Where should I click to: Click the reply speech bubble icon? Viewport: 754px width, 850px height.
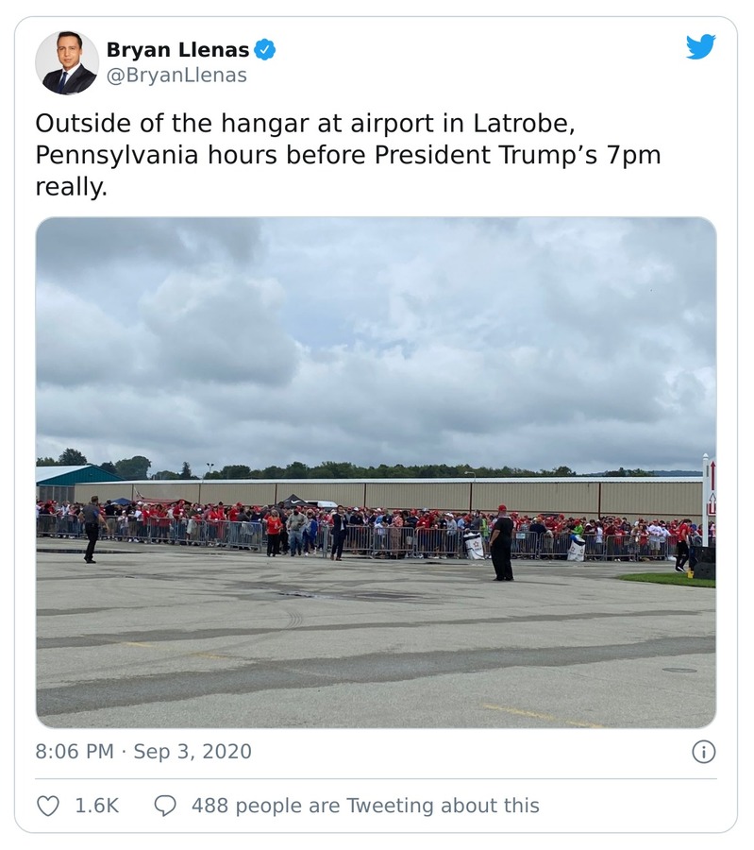click(x=167, y=806)
